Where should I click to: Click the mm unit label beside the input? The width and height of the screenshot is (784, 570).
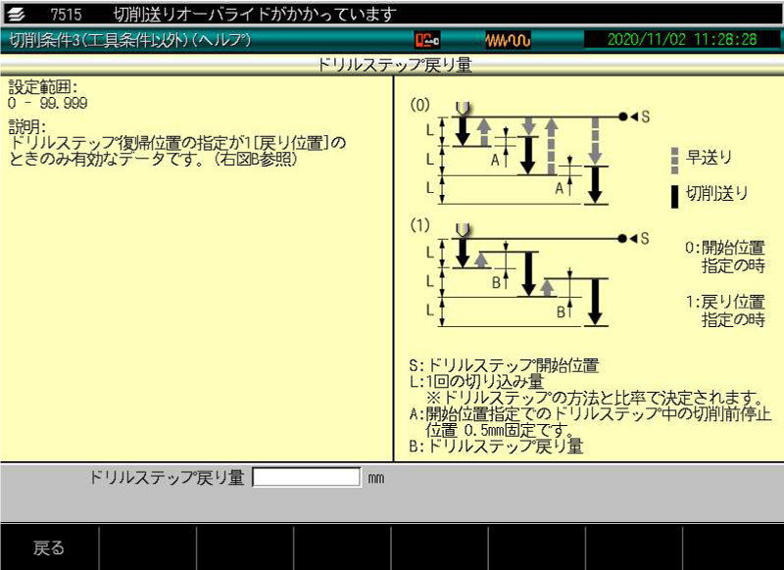click(377, 477)
